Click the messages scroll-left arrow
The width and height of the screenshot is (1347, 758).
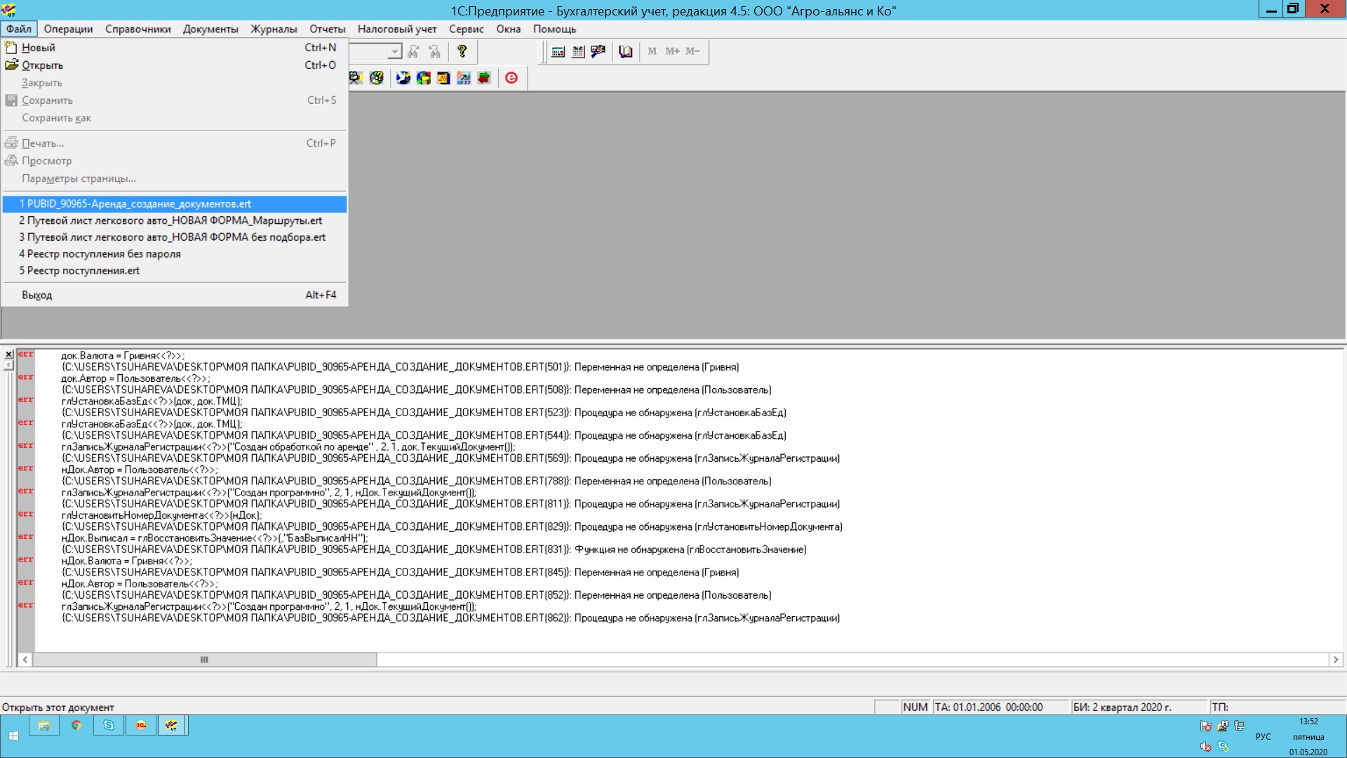coord(25,660)
